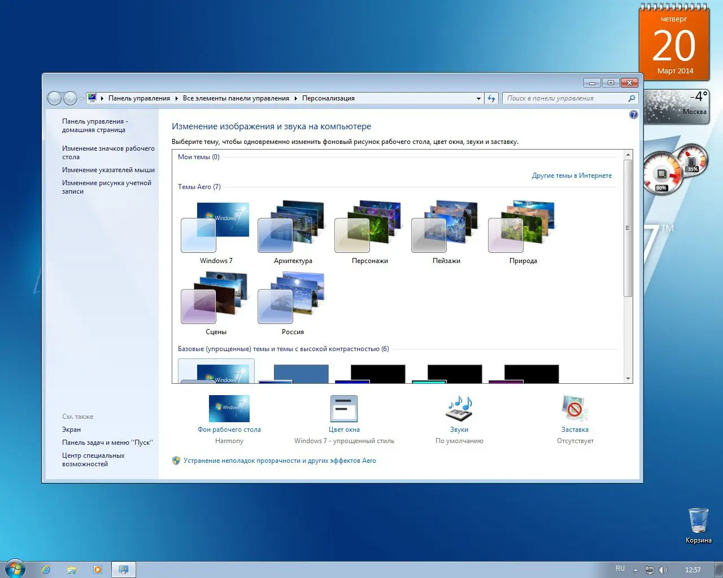Click the themes list scrollbar up arrow
Screen dimensions: 723x578
pos(628,154)
